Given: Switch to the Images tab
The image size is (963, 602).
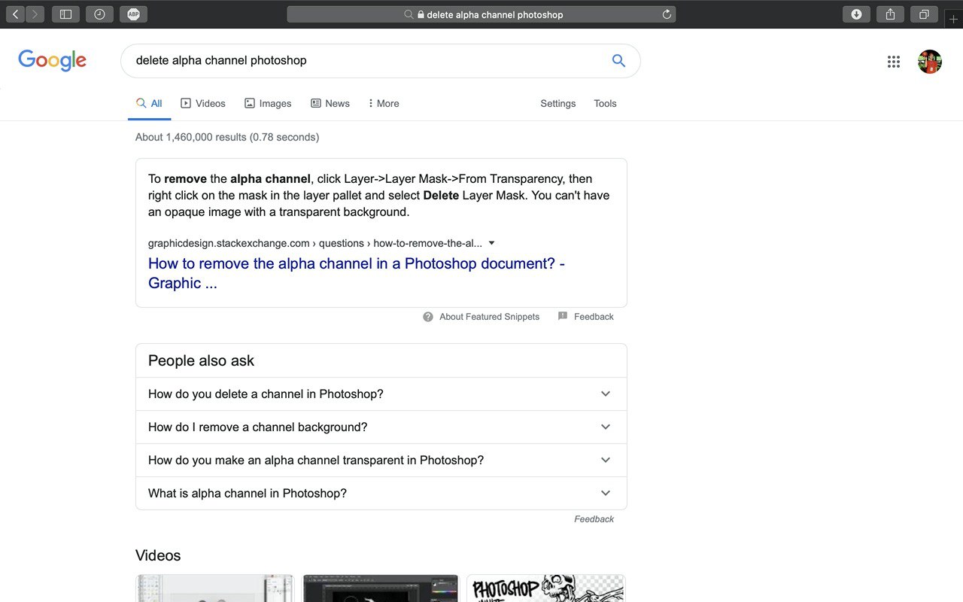Looking at the screenshot, I should (x=268, y=104).
